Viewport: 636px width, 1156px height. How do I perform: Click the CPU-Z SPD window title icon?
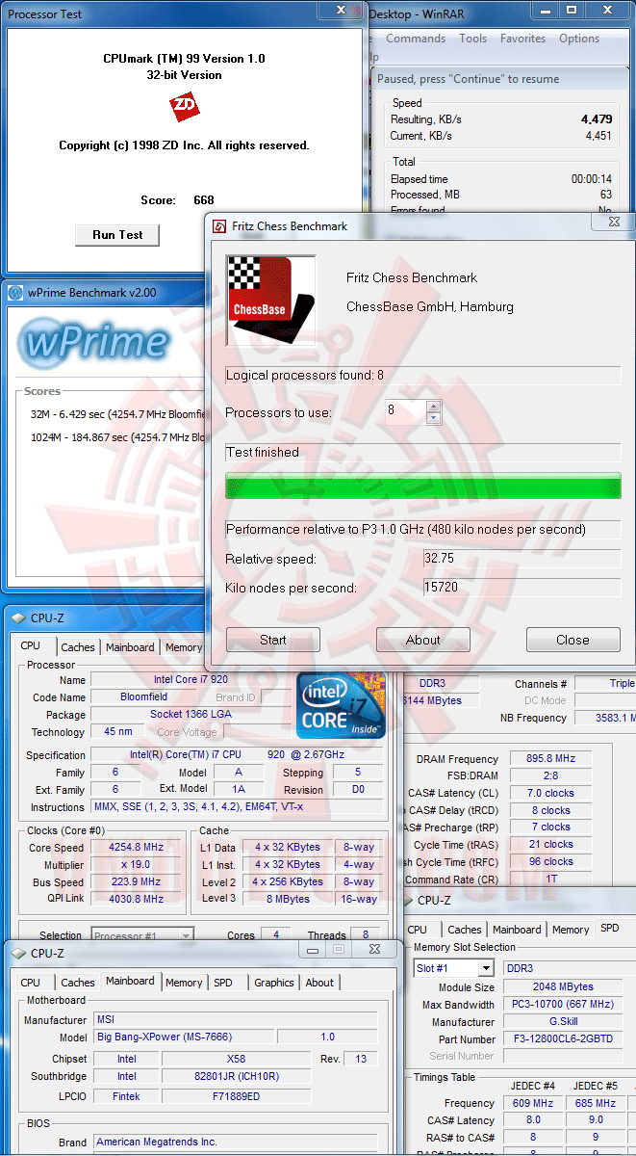[x=405, y=901]
